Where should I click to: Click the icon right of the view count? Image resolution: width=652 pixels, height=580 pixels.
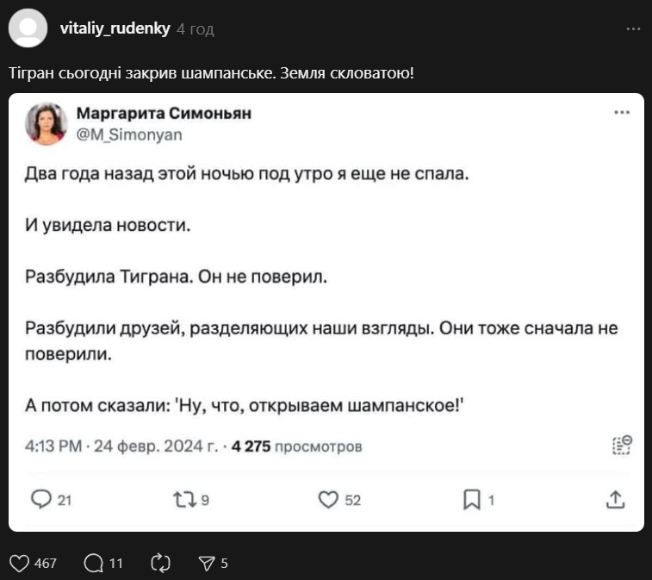tap(621, 445)
